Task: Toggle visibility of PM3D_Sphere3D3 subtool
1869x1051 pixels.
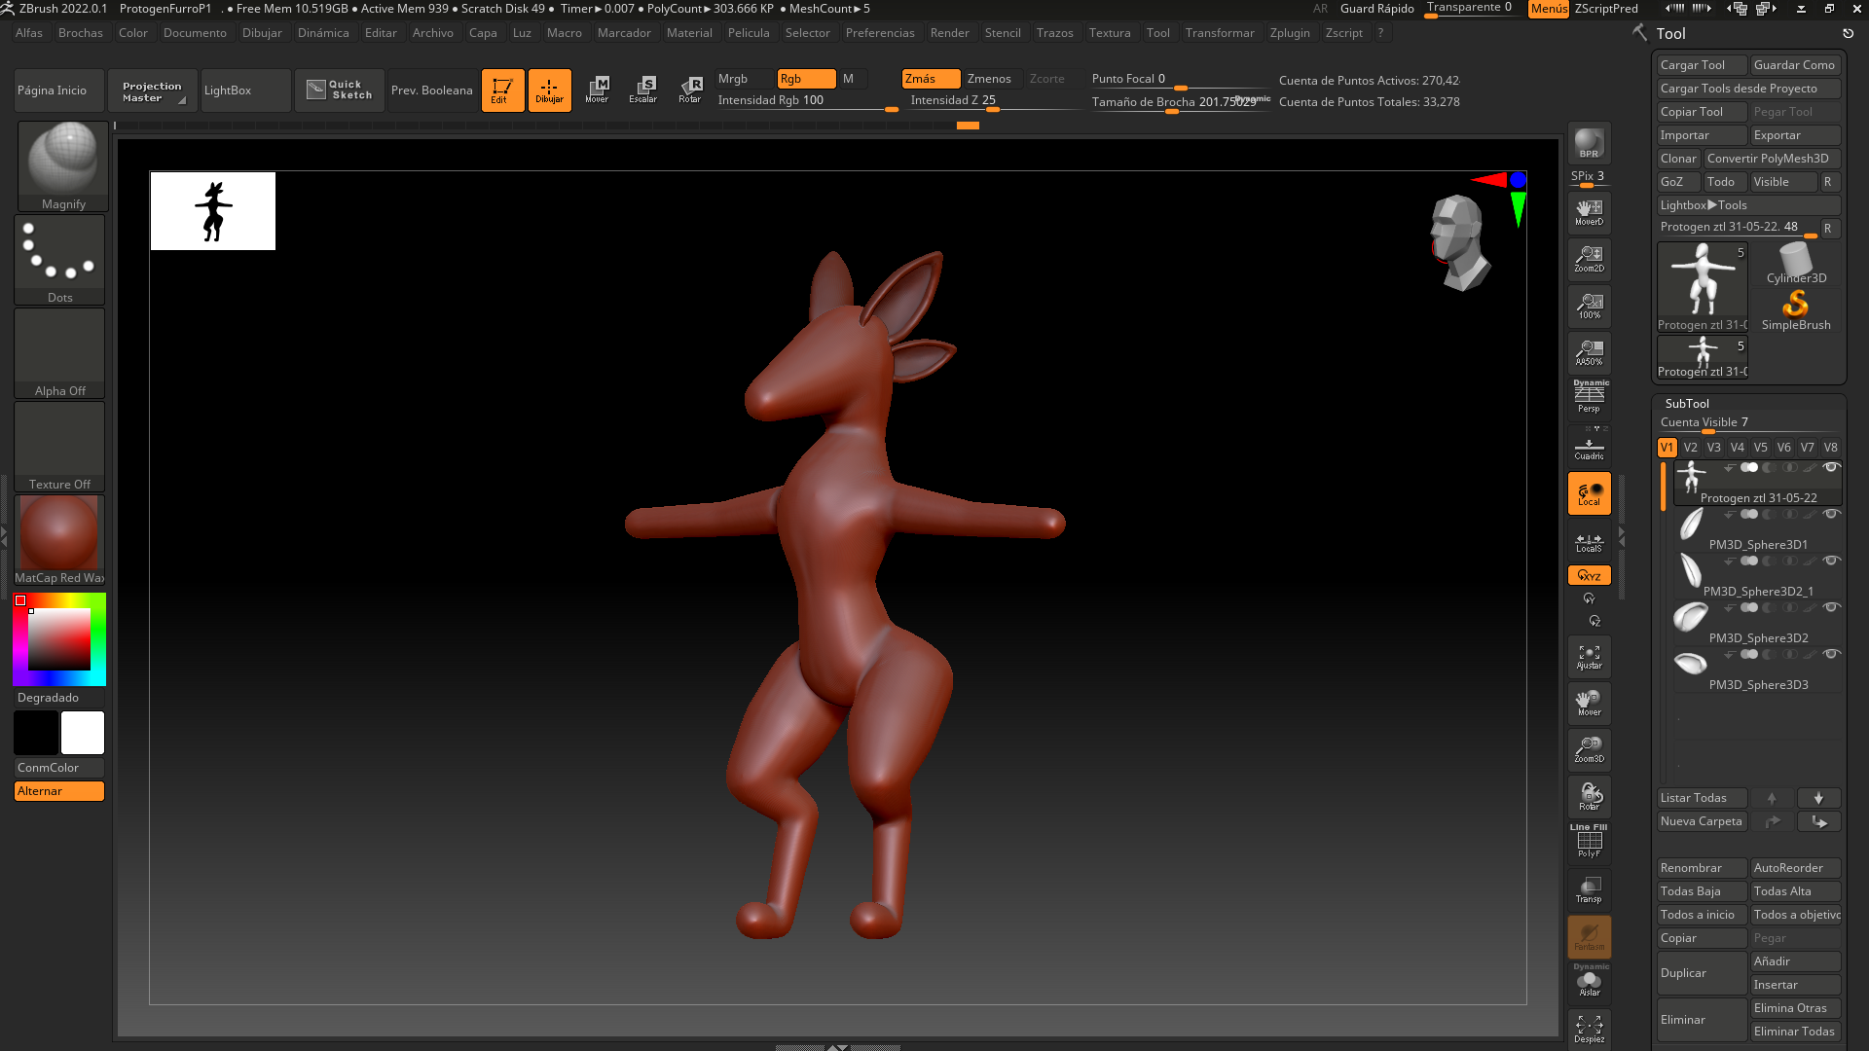Action: click(x=1831, y=654)
